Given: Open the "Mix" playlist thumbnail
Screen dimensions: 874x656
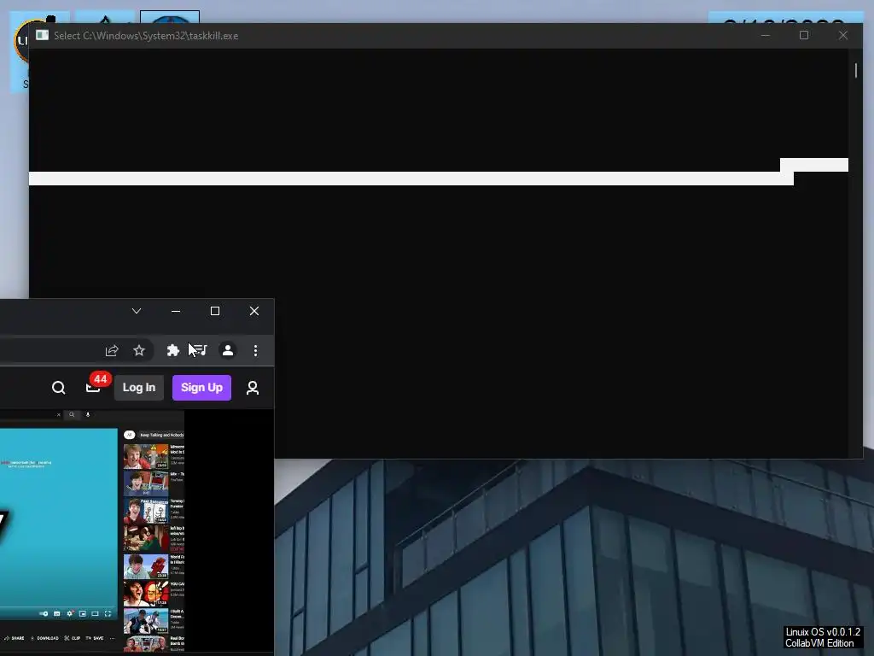Looking at the screenshot, I should (146, 483).
